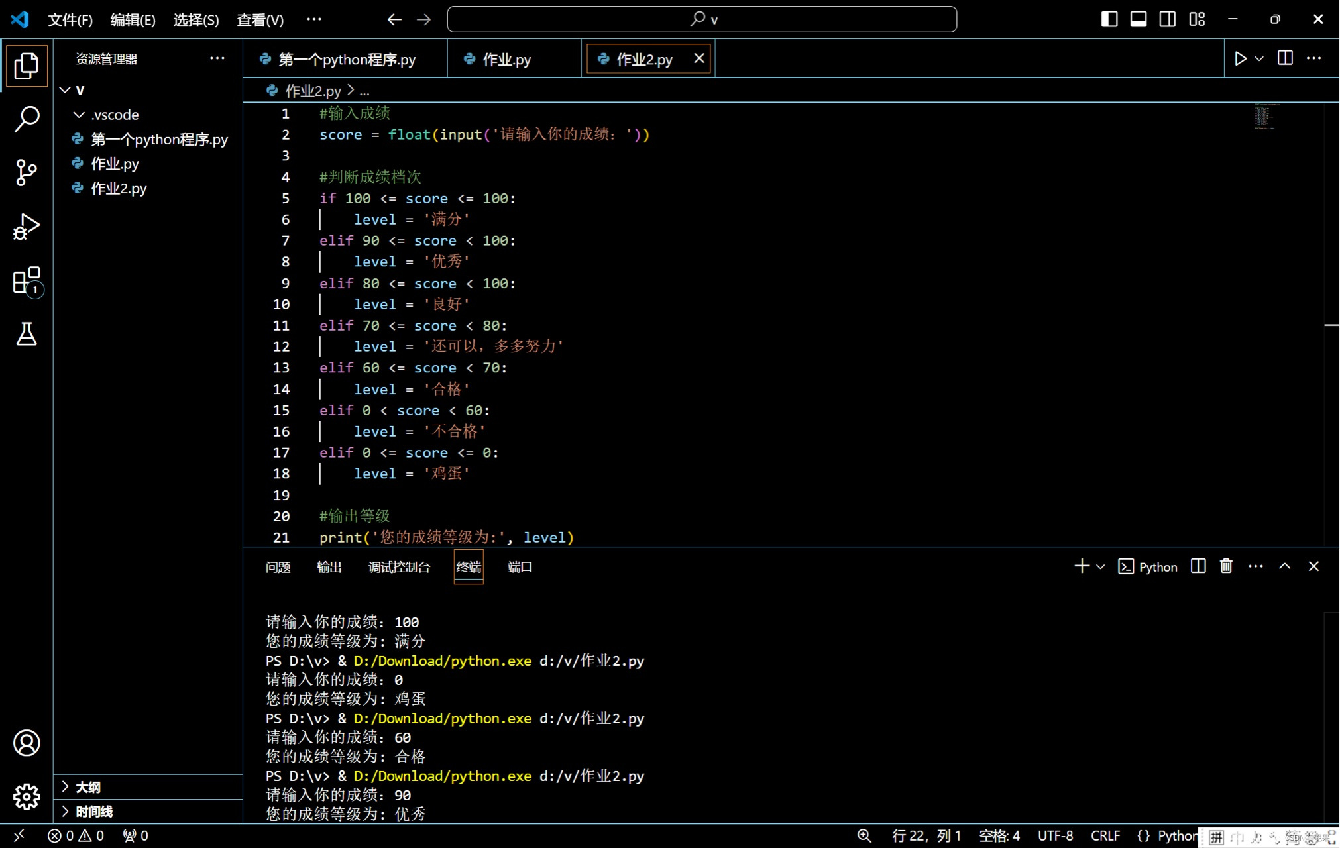Open the 选择(S) menu
This screenshot has height=848, width=1340.
click(196, 20)
